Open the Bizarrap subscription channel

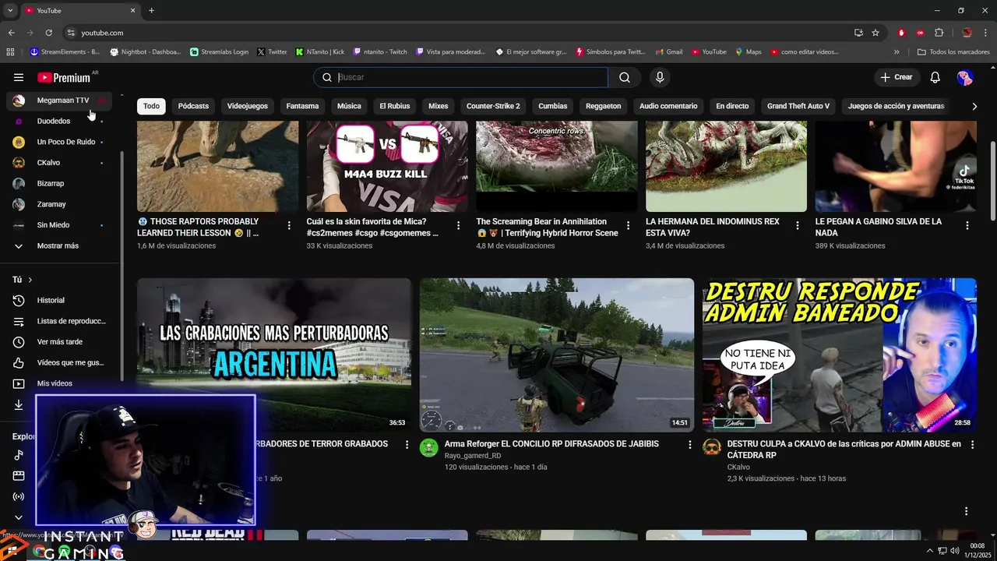coord(61,184)
